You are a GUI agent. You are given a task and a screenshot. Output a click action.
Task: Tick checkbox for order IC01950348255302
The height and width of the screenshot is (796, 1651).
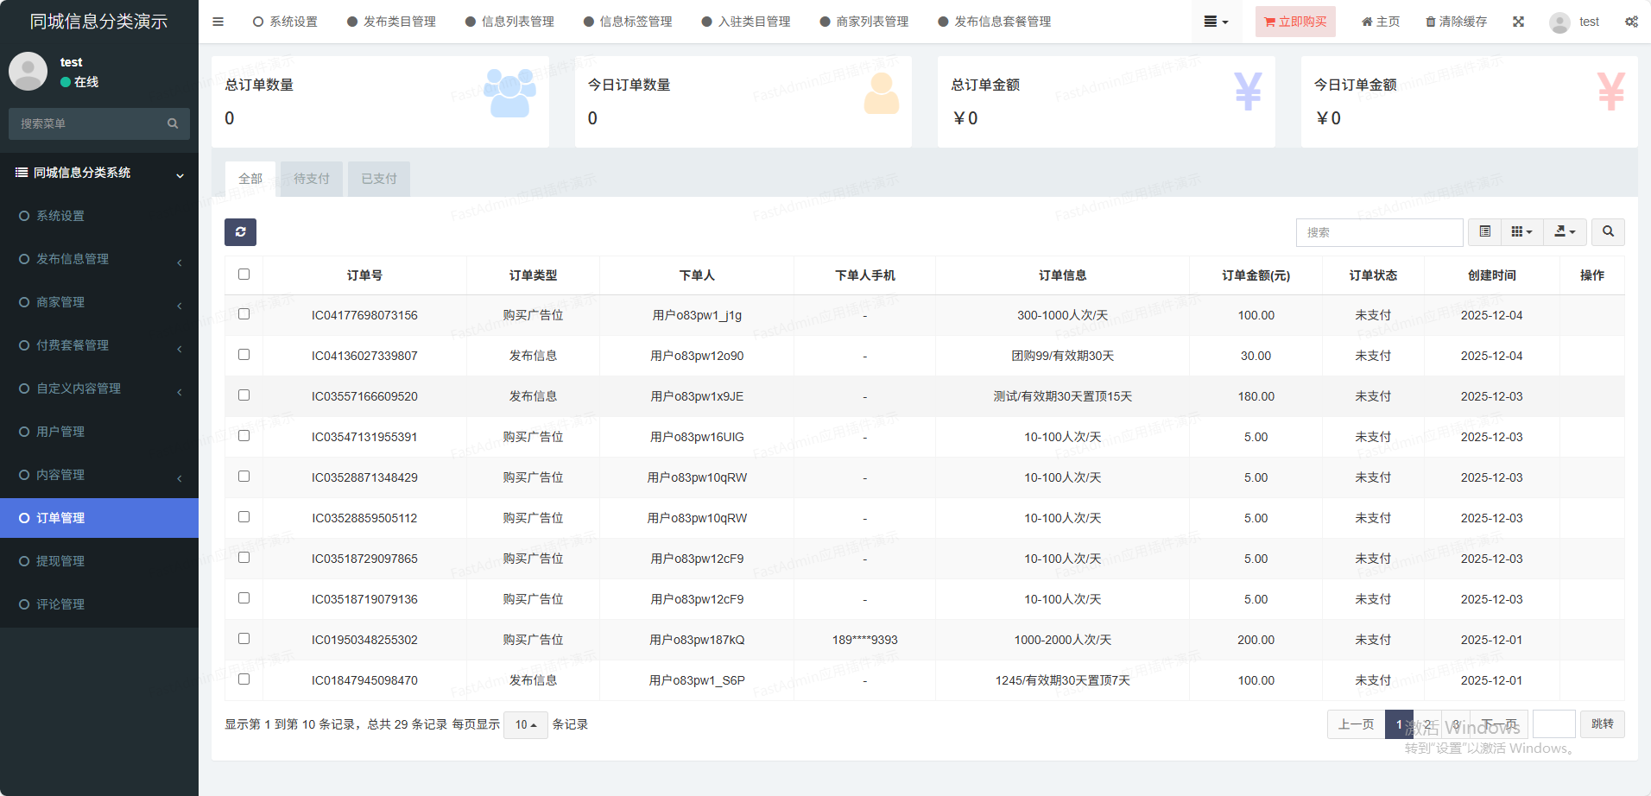tap(244, 639)
